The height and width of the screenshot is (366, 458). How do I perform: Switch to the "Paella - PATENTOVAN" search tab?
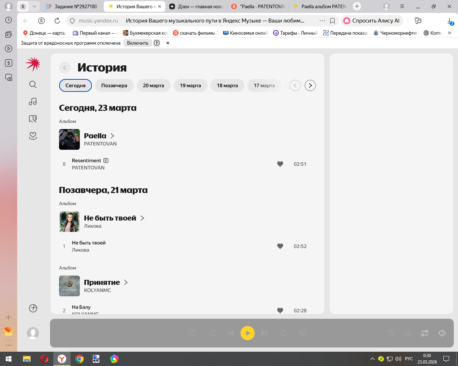click(x=258, y=6)
